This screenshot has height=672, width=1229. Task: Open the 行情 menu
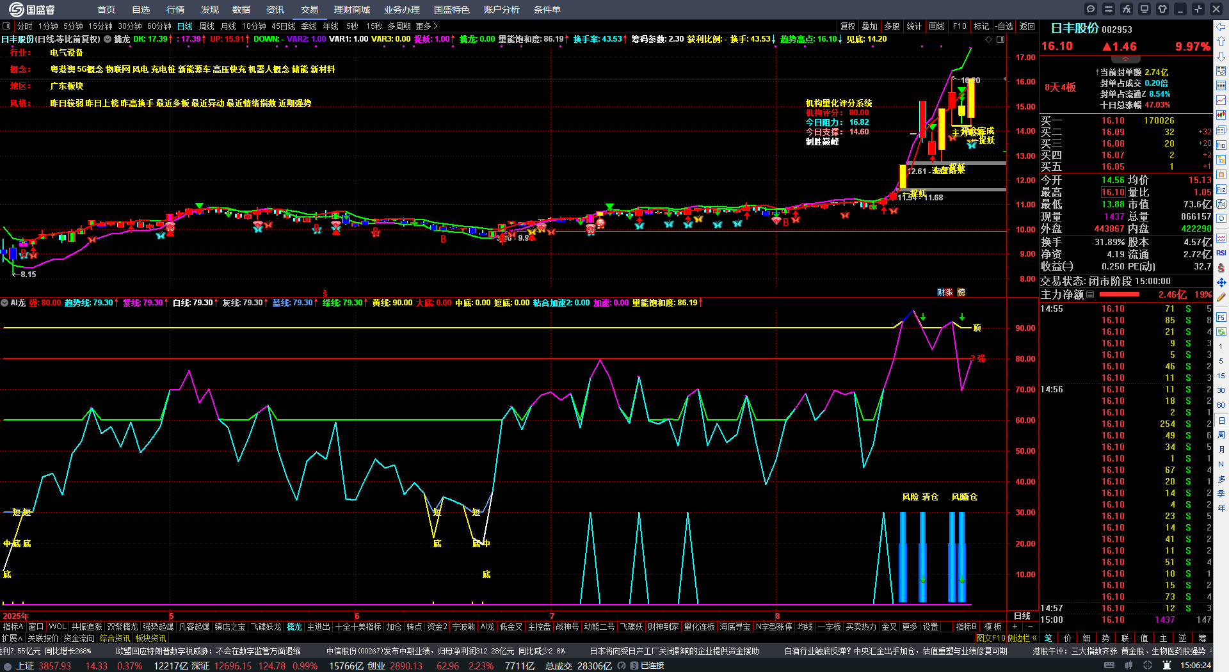pos(175,10)
